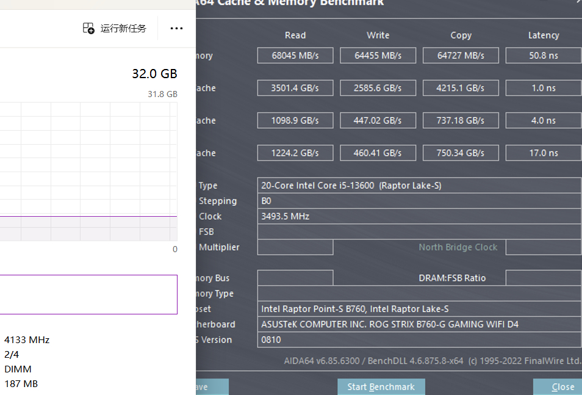Click the 447.02 GB/s cache write value
This screenshot has width=582, height=395.
tap(378, 120)
